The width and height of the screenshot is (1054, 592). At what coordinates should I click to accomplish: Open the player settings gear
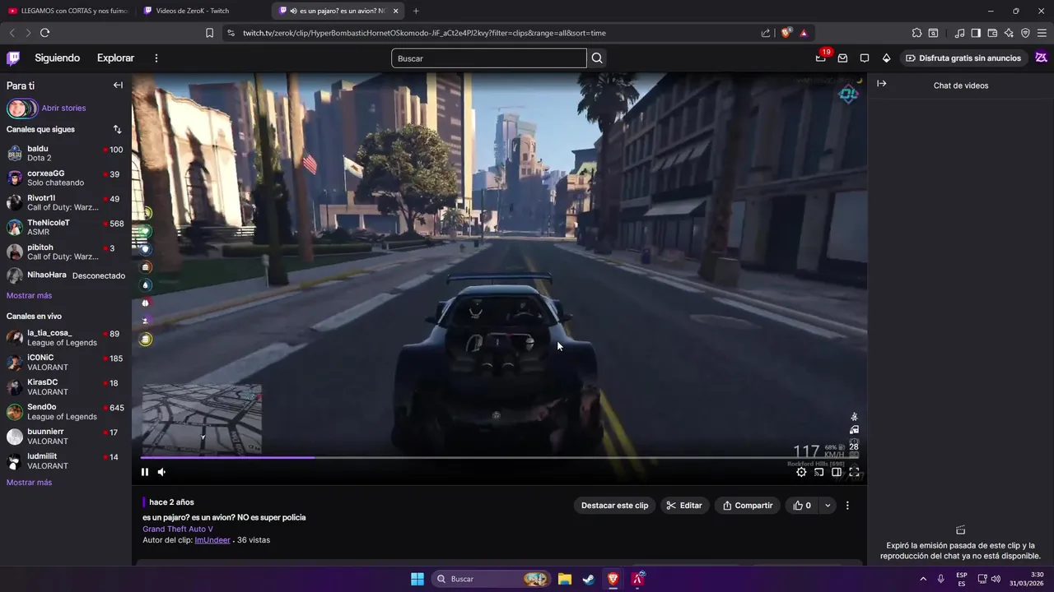801,472
